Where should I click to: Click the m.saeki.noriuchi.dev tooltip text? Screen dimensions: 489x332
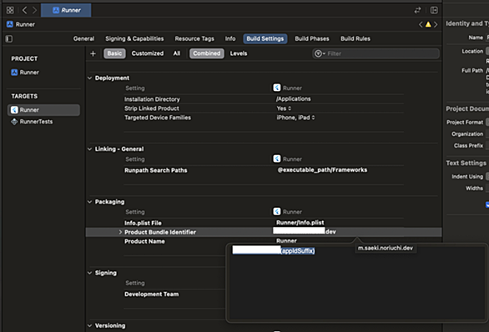(386, 248)
